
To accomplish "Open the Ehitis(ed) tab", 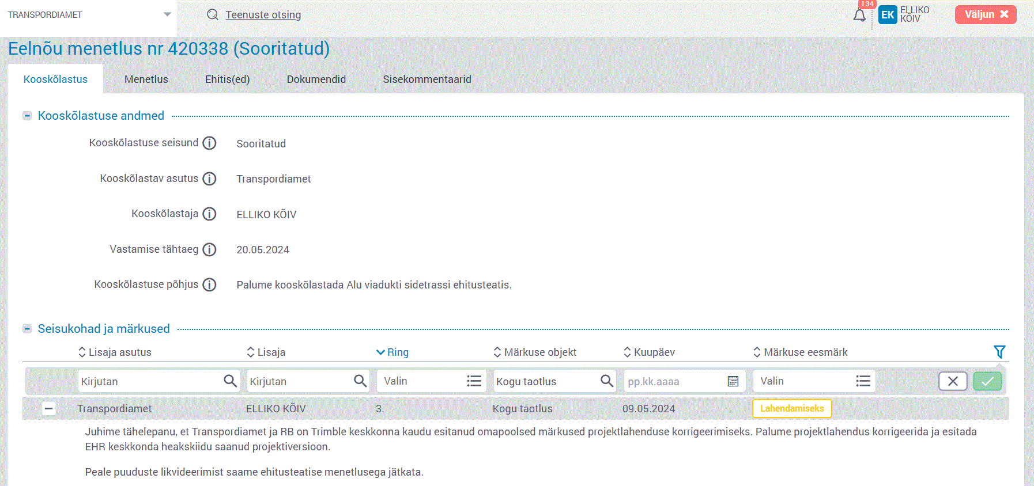I will tap(228, 79).
